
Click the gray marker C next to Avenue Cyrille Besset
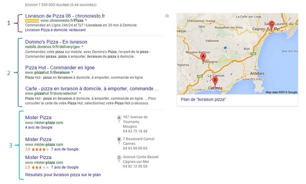coord(119,159)
